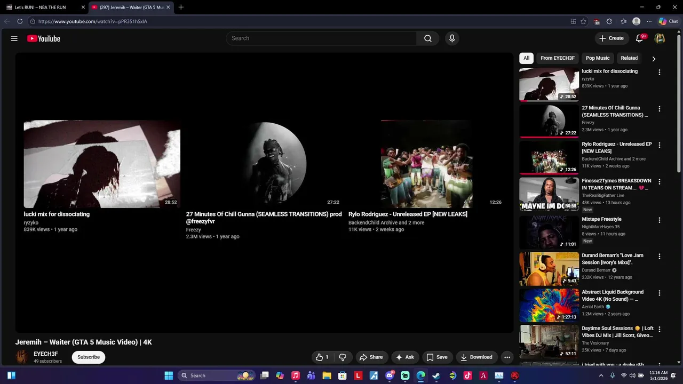
Task: Show more filter chips with right chevron
Action: [x=654, y=59]
